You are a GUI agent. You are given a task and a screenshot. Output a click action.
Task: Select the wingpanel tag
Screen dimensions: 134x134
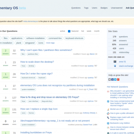tap(30, 43)
